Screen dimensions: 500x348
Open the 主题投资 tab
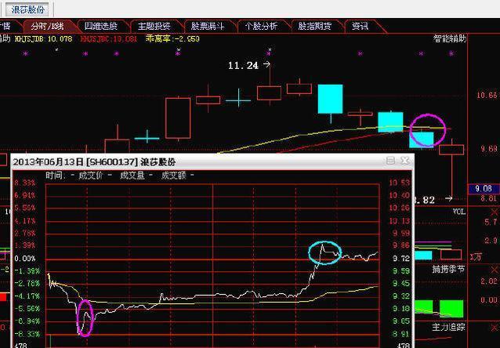(x=154, y=26)
